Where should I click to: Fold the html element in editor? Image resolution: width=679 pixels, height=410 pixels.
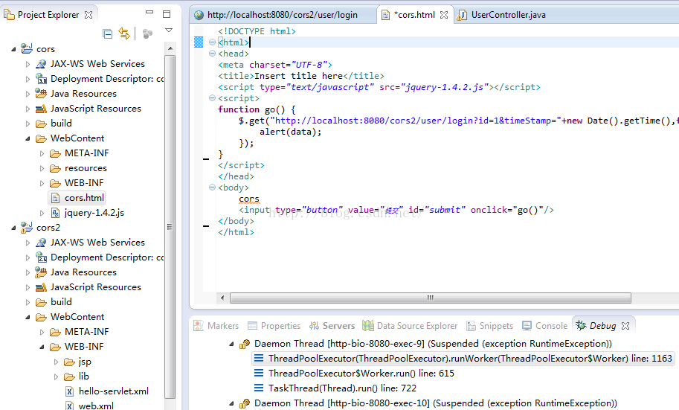pyautogui.click(x=212, y=42)
